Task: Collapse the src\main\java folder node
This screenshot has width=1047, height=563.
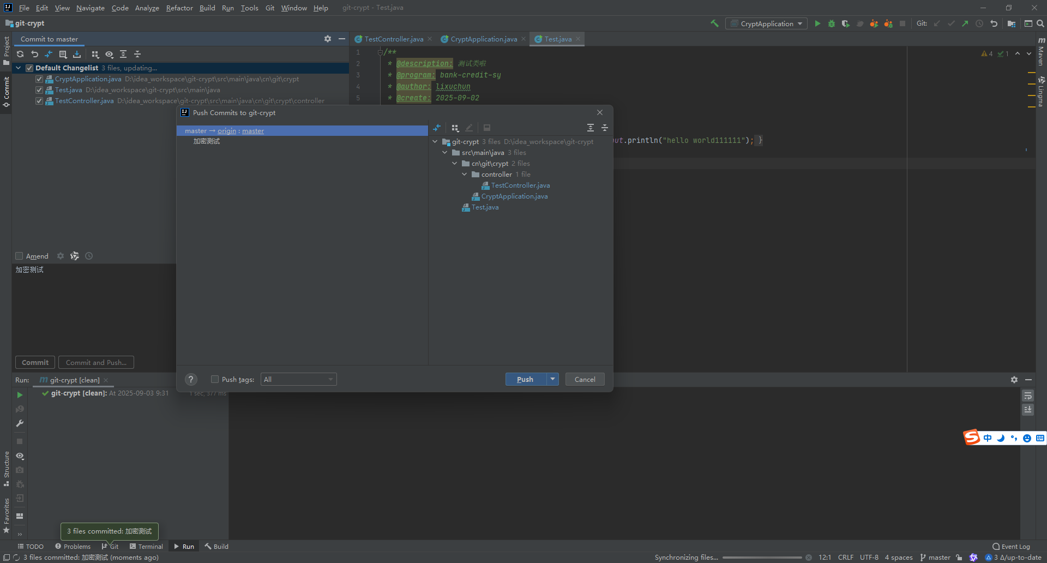Action: [445, 153]
